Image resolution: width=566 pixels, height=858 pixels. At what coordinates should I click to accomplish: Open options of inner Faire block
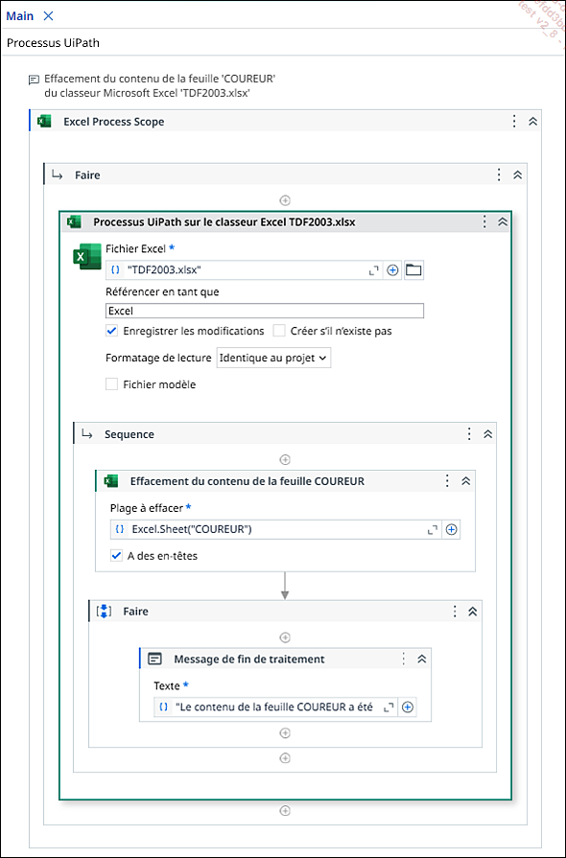[x=455, y=612]
